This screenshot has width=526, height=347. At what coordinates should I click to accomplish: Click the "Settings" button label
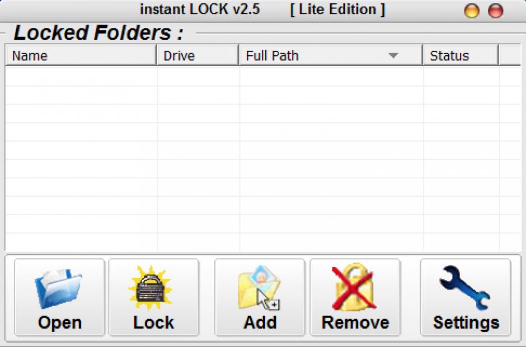466,323
